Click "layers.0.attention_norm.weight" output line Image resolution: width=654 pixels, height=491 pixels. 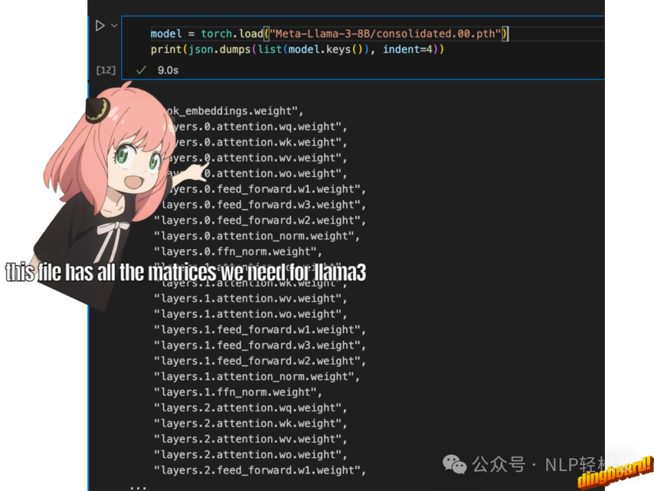point(257,236)
